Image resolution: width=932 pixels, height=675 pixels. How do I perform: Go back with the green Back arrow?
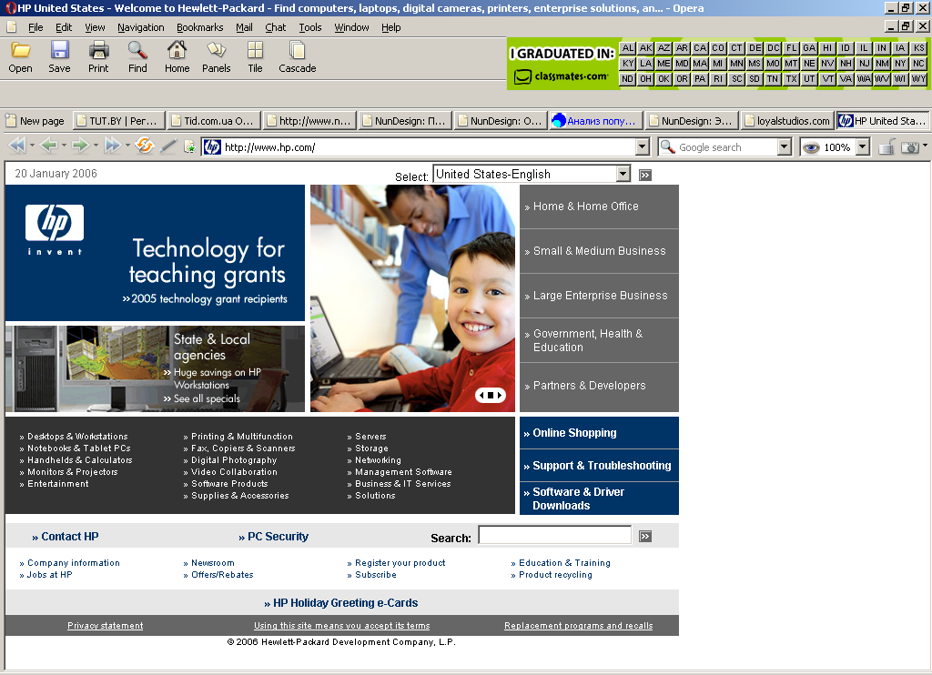click(x=49, y=145)
